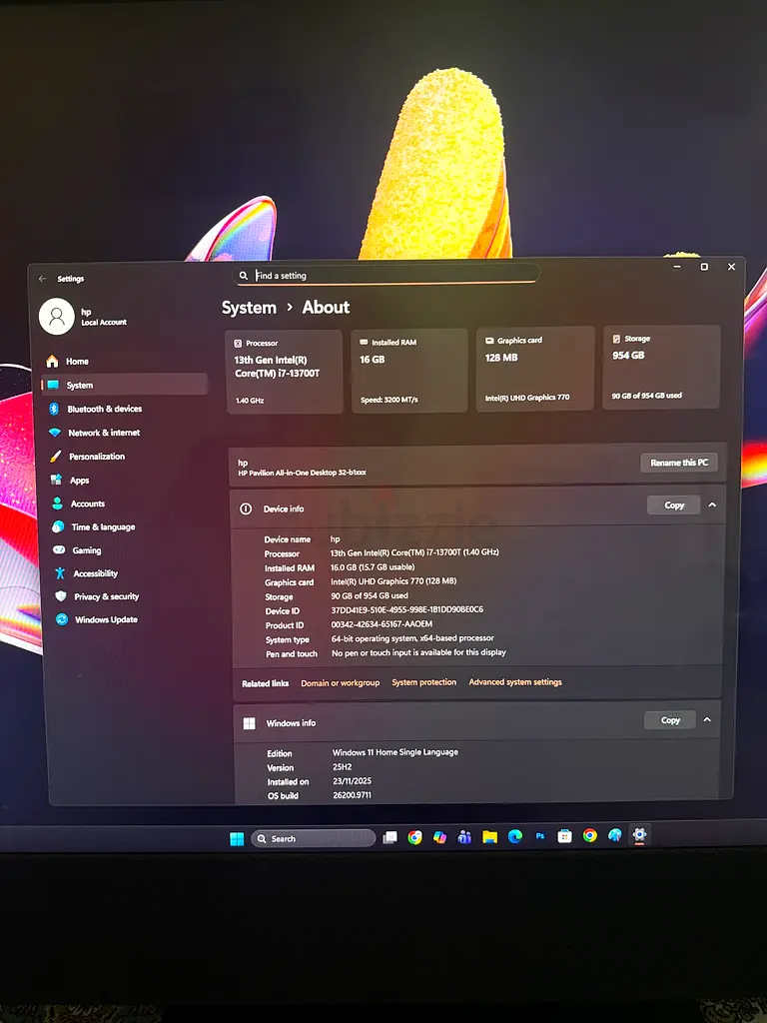
Task: Open Domain or workgroup link
Action: pos(340,683)
